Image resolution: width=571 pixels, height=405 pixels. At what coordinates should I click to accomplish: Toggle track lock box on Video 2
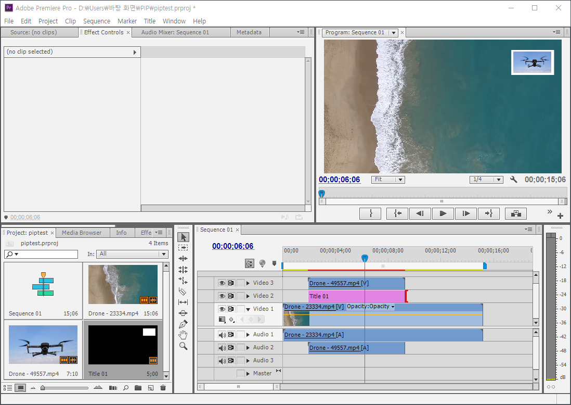[240, 296]
